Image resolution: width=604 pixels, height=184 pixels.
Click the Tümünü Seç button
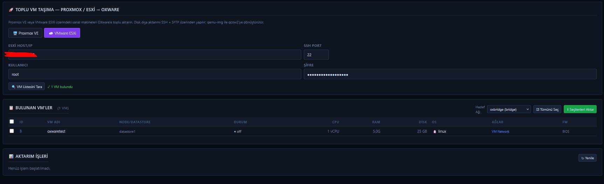click(x=547, y=109)
